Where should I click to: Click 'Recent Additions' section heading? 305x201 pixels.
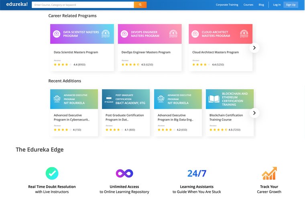(x=65, y=81)
